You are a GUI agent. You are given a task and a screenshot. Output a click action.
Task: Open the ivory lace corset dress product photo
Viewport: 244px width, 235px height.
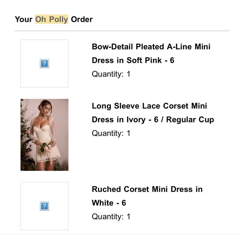[44, 135]
